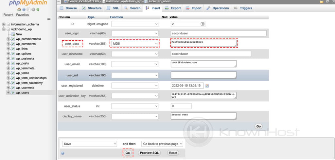Click the wpkhdemo_wp database icon
The width and height of the screenshot is (335, 160).
point(8,29)
